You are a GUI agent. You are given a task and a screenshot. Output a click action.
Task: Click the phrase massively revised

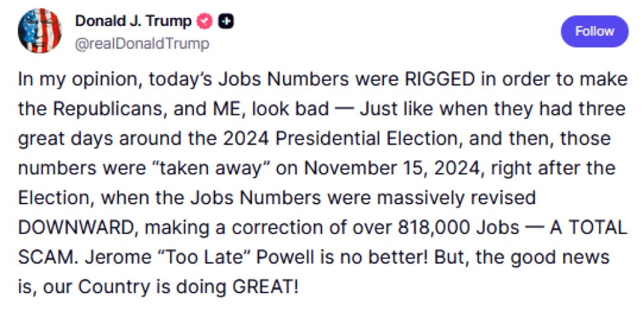[456, 198]
